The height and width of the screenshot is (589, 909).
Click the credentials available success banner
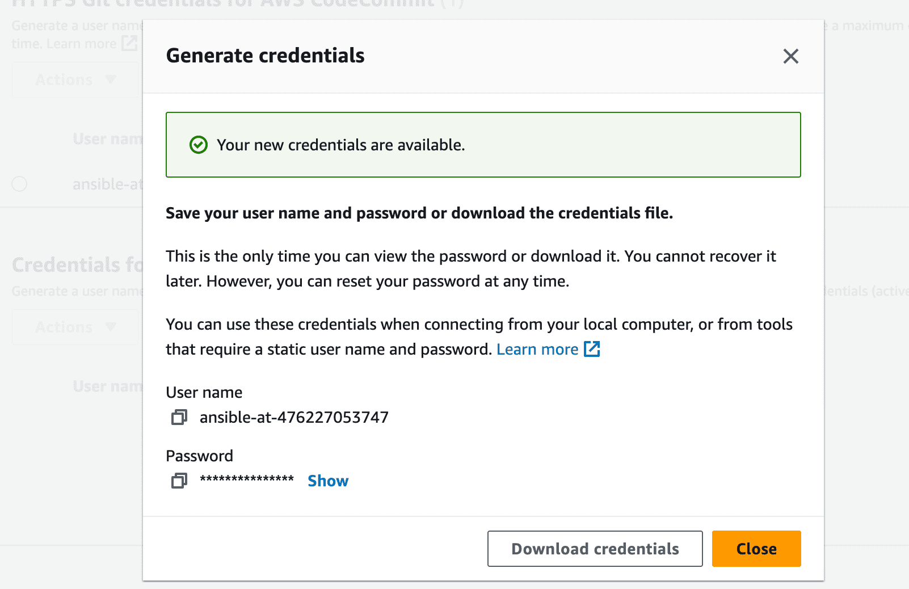(483, 145)
